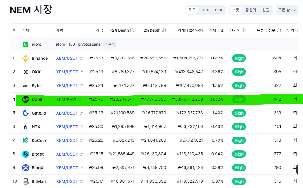Click the OKX liquidity score 395

tap(277, 72)
